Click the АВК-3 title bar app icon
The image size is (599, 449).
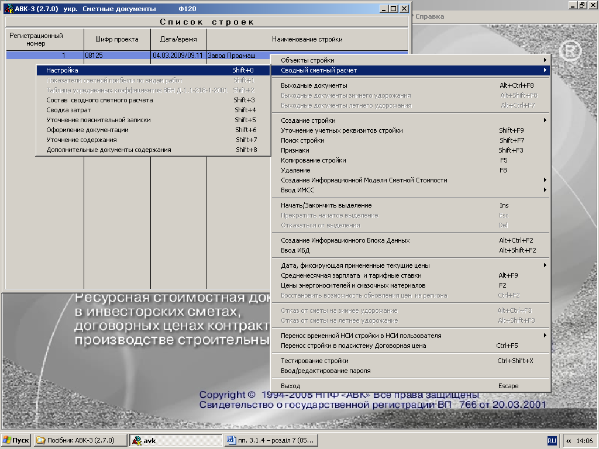tap(9, 8)
